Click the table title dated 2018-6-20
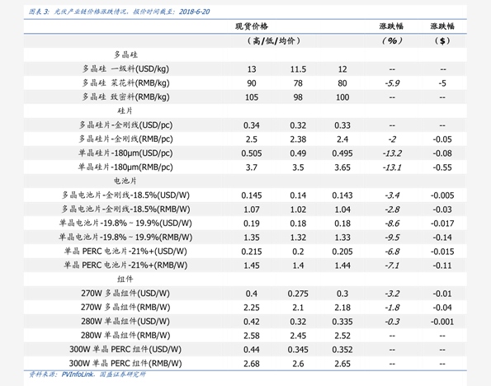491x386 pixels. (120, 12)
